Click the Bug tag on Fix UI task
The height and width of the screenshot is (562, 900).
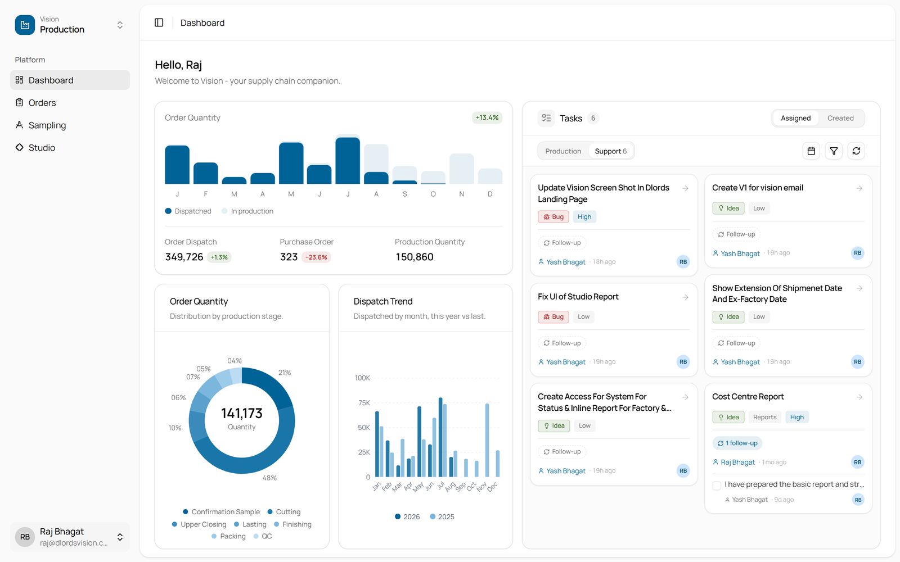553,317
